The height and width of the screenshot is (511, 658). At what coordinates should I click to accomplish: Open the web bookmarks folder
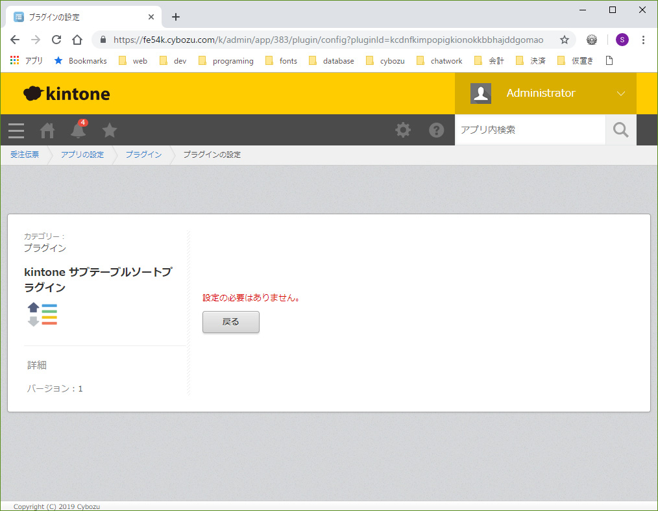133,61
